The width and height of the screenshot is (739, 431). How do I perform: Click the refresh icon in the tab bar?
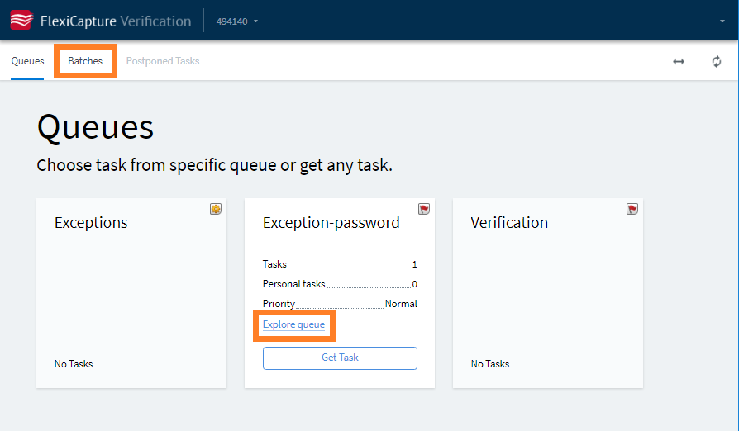click(x=717, y=62)
